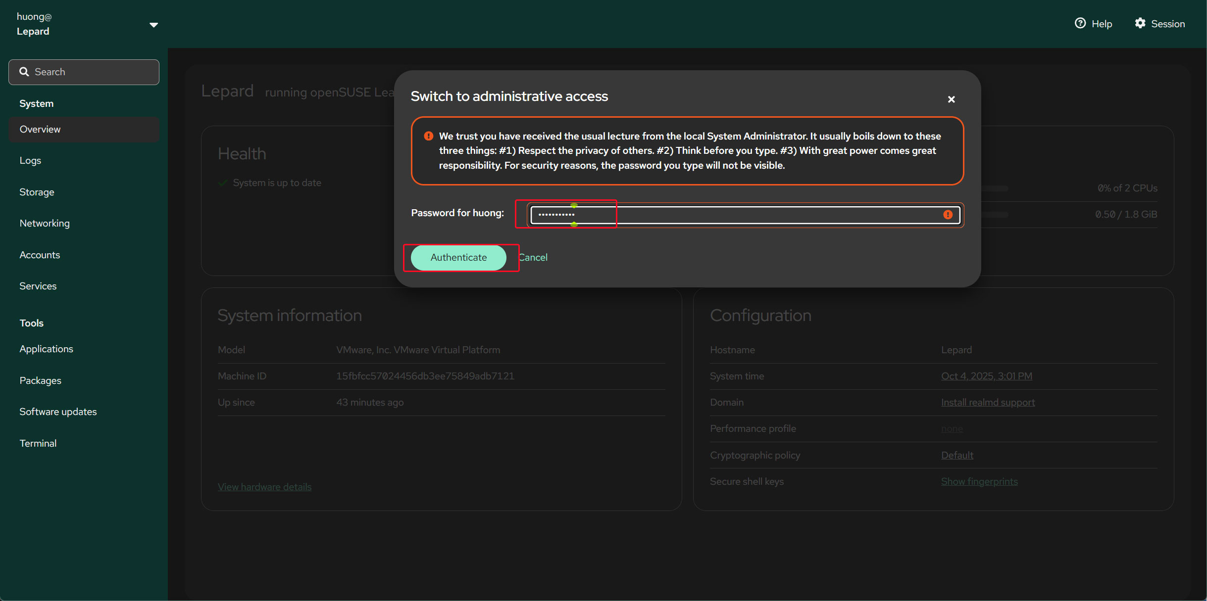Image resolution: width=1207 pixels, height=601 pixels.
Task: Open the Terminal tool
Action: click(38, 443)
